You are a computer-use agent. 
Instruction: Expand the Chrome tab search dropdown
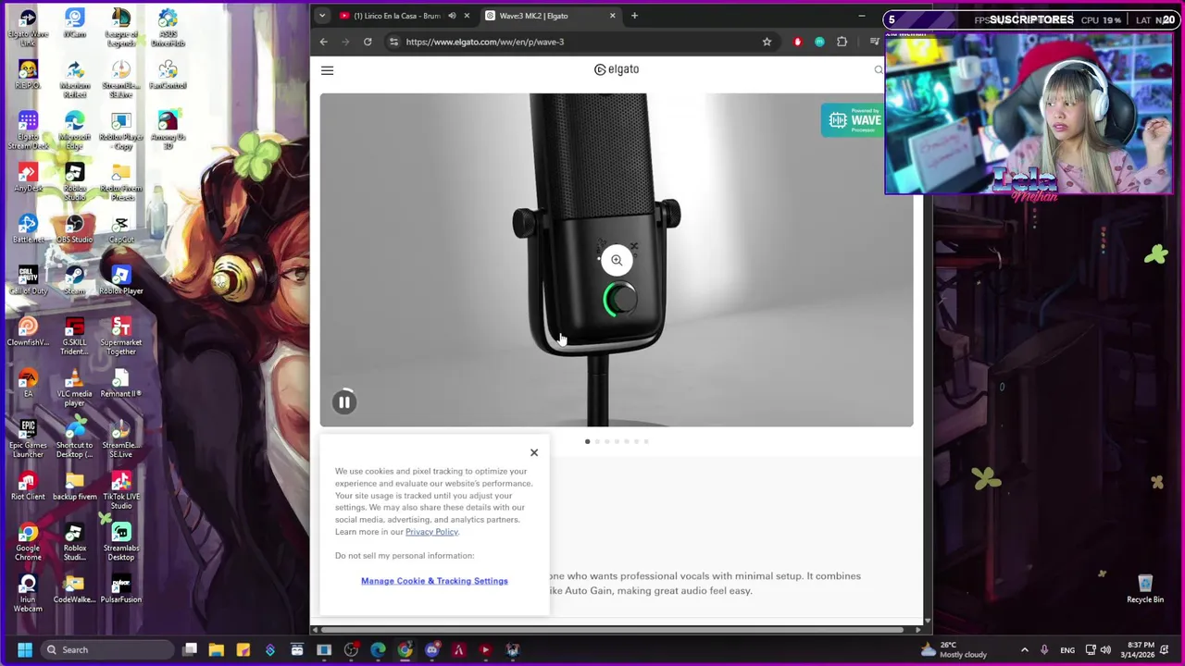[321, 16]
